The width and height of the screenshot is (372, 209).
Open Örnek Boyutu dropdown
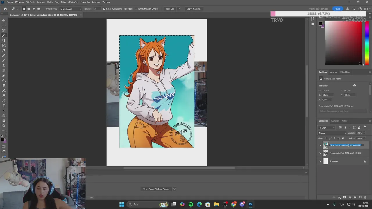point(71,9)
